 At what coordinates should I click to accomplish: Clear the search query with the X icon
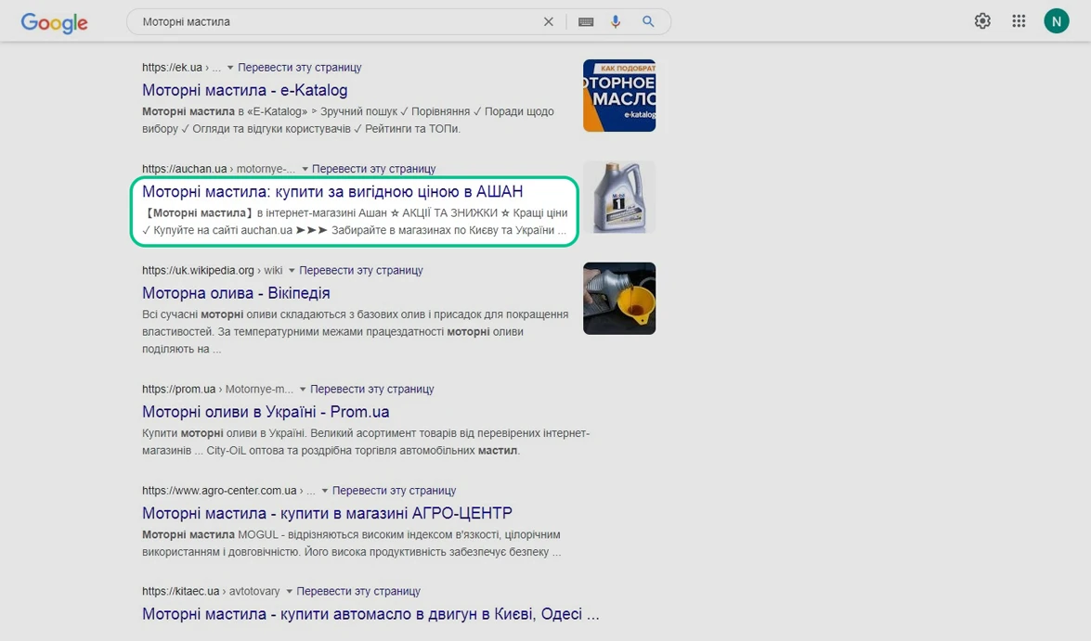coord(548,20)
